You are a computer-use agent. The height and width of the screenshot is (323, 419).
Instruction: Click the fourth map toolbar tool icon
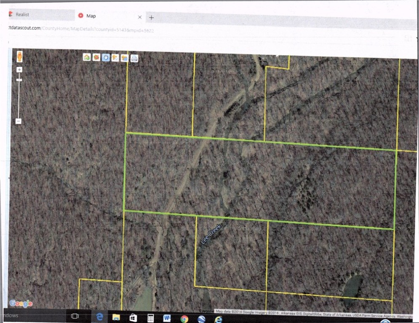(x=115, y=58)
